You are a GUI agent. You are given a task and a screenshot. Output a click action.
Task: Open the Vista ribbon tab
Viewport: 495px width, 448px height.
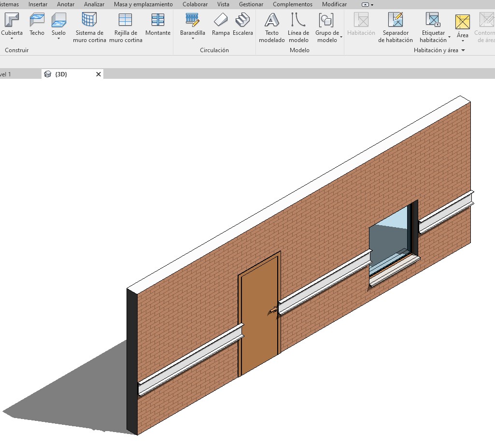(x=223, y=4)
